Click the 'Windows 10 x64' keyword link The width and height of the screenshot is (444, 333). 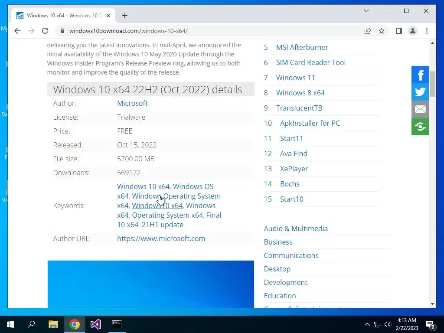[x=143, y=186]
